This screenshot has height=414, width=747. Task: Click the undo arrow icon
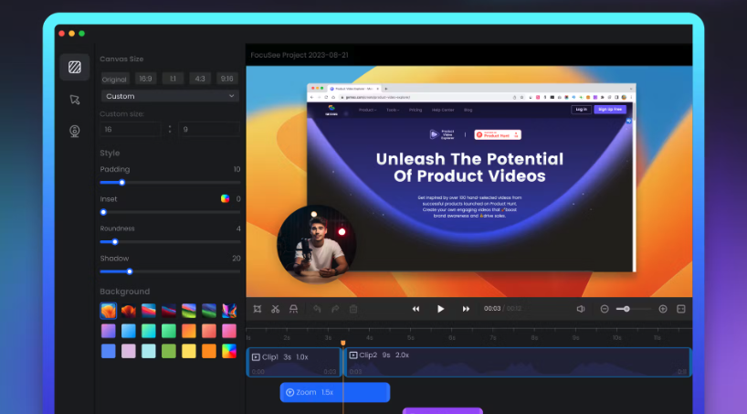[x=317, y=309]
